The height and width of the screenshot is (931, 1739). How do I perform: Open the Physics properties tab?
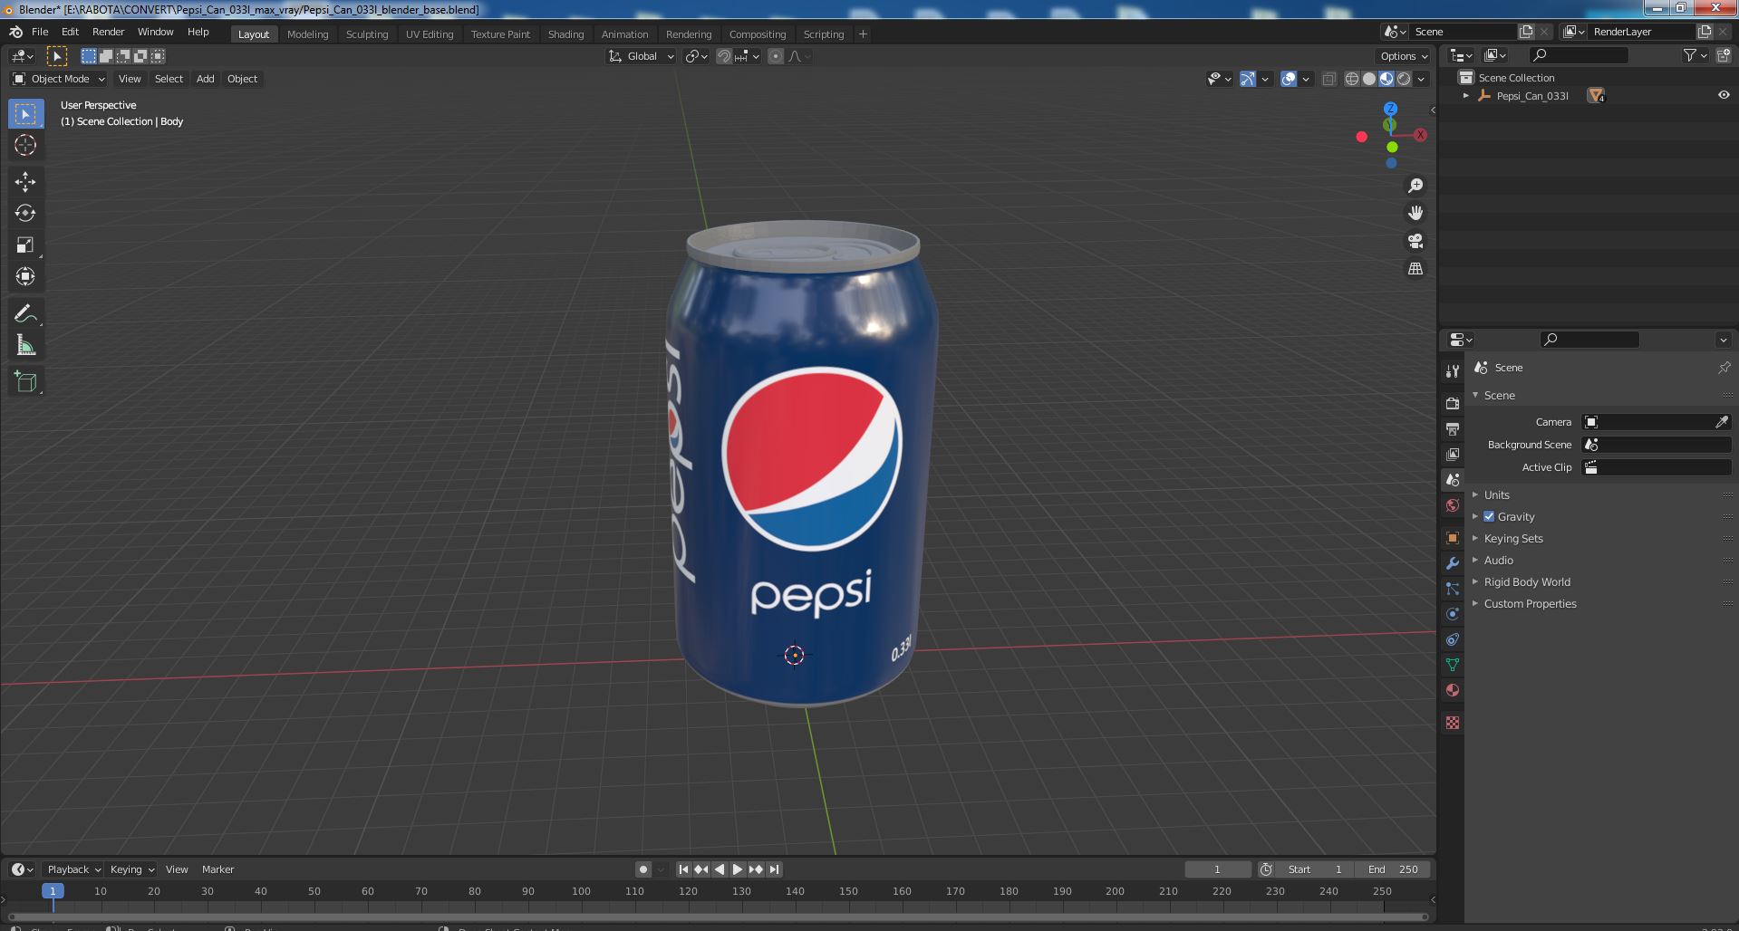click(1453, 614)
